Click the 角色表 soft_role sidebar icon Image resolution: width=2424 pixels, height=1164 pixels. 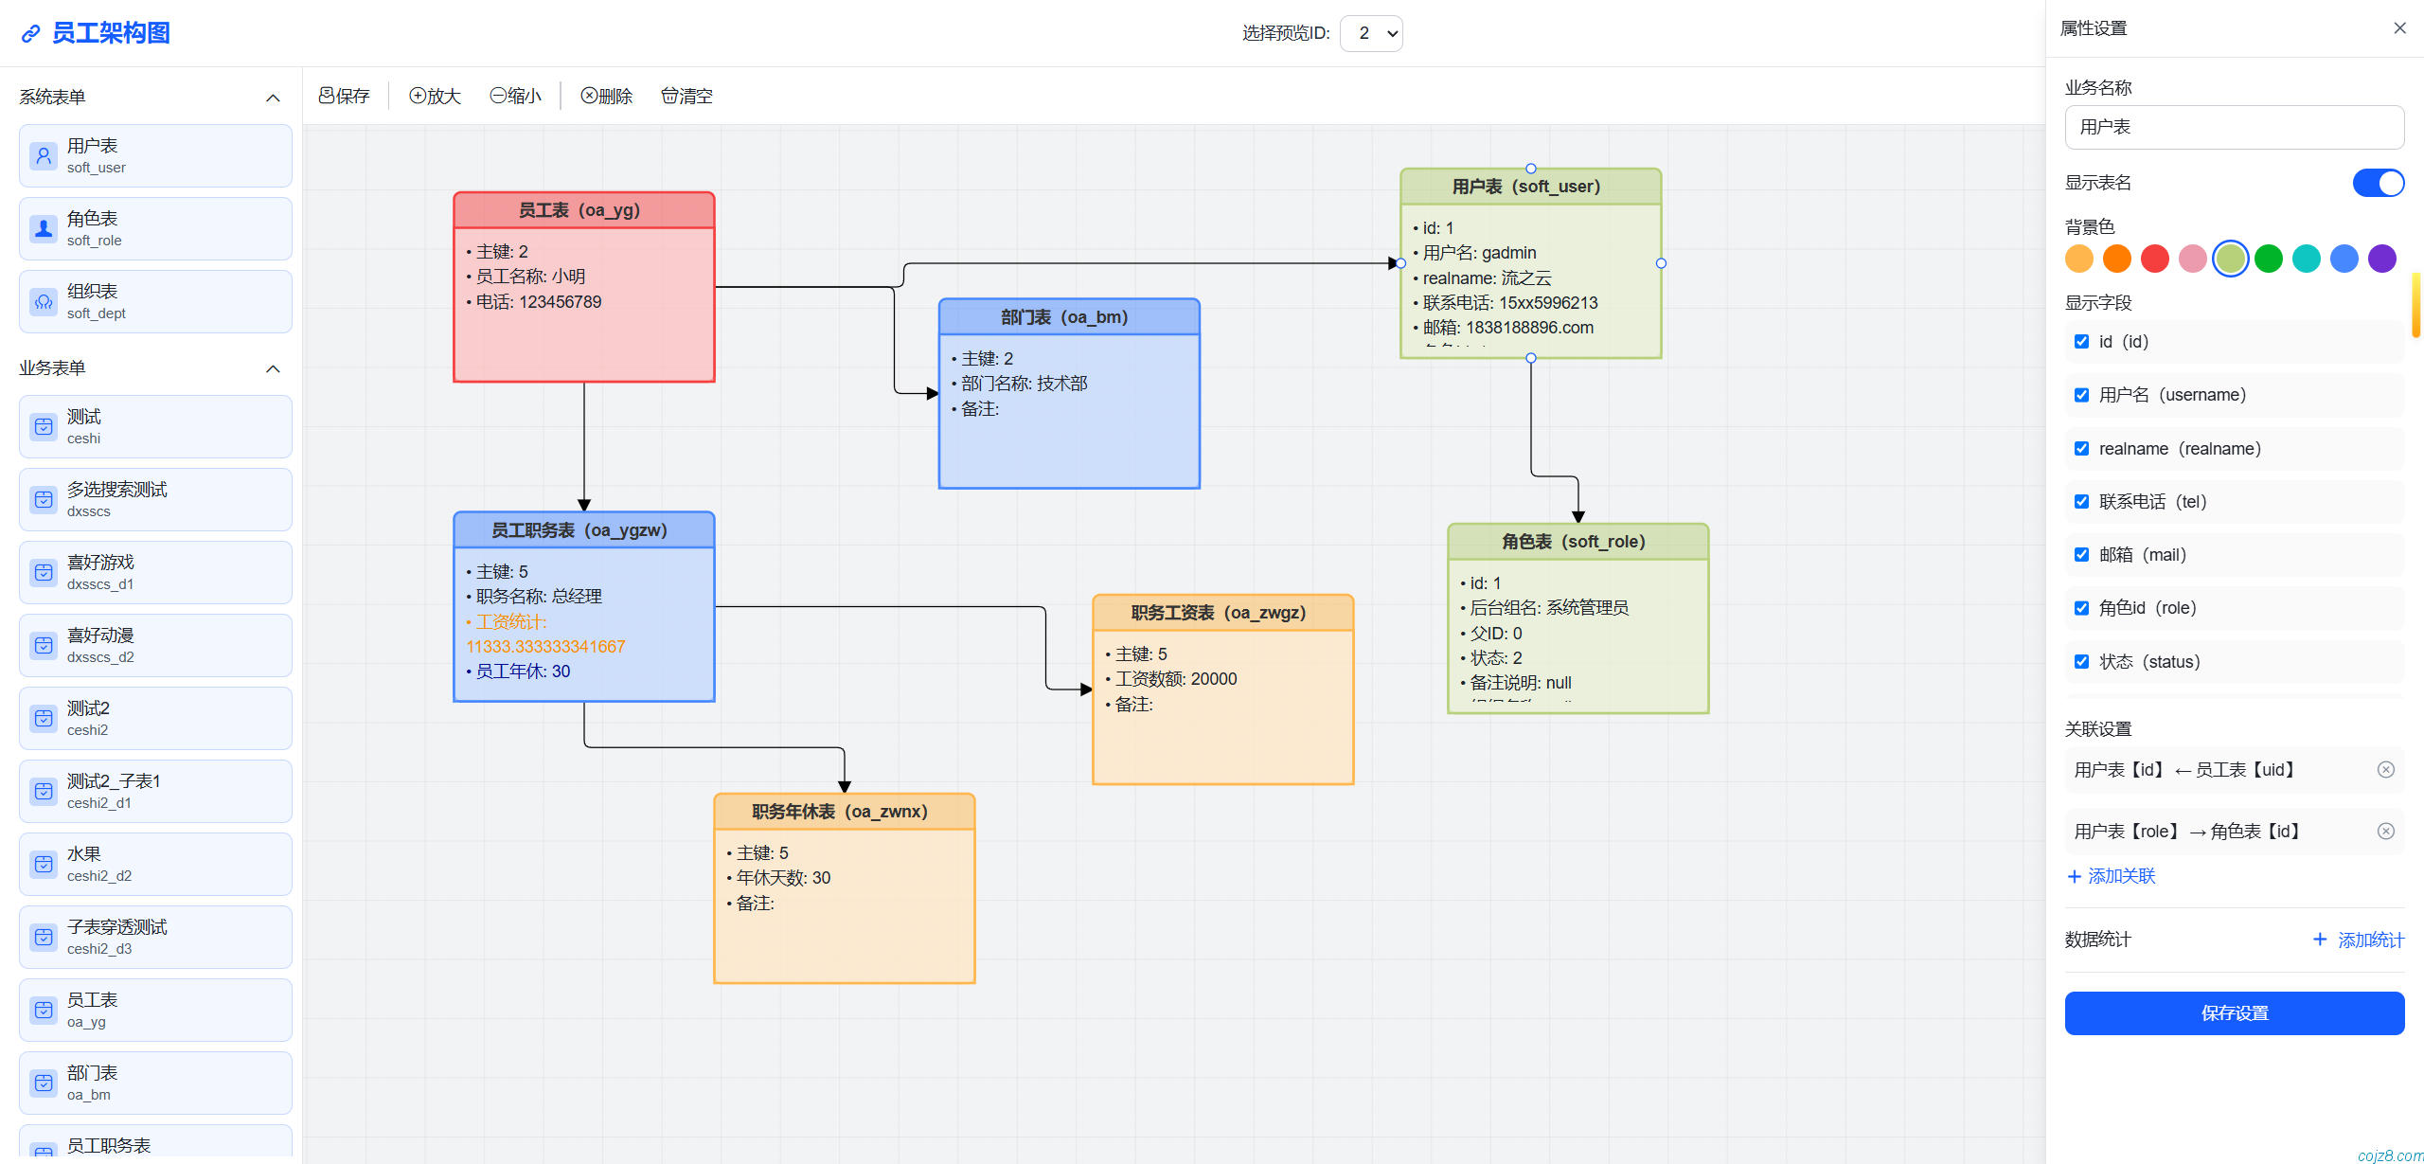click(44, 228)
